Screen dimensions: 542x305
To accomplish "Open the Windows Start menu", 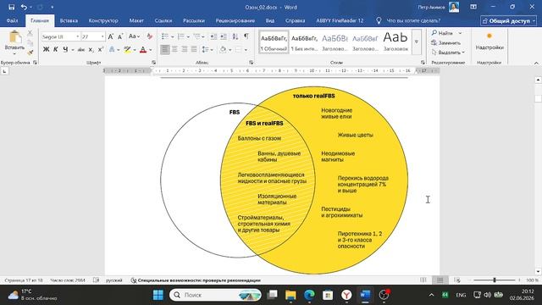I will coord(158,295).
